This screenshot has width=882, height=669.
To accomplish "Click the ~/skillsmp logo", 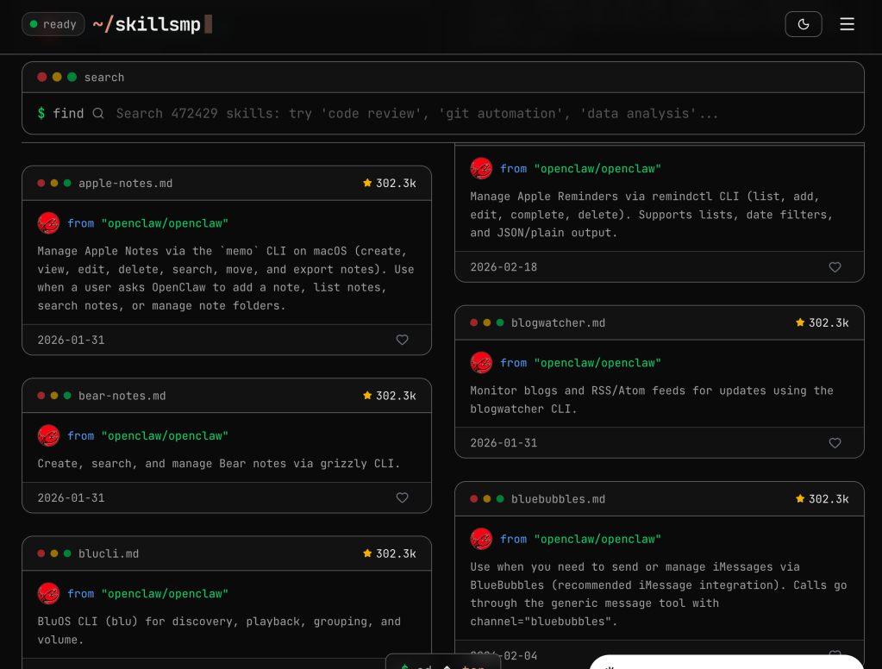I will click(147, 24).
